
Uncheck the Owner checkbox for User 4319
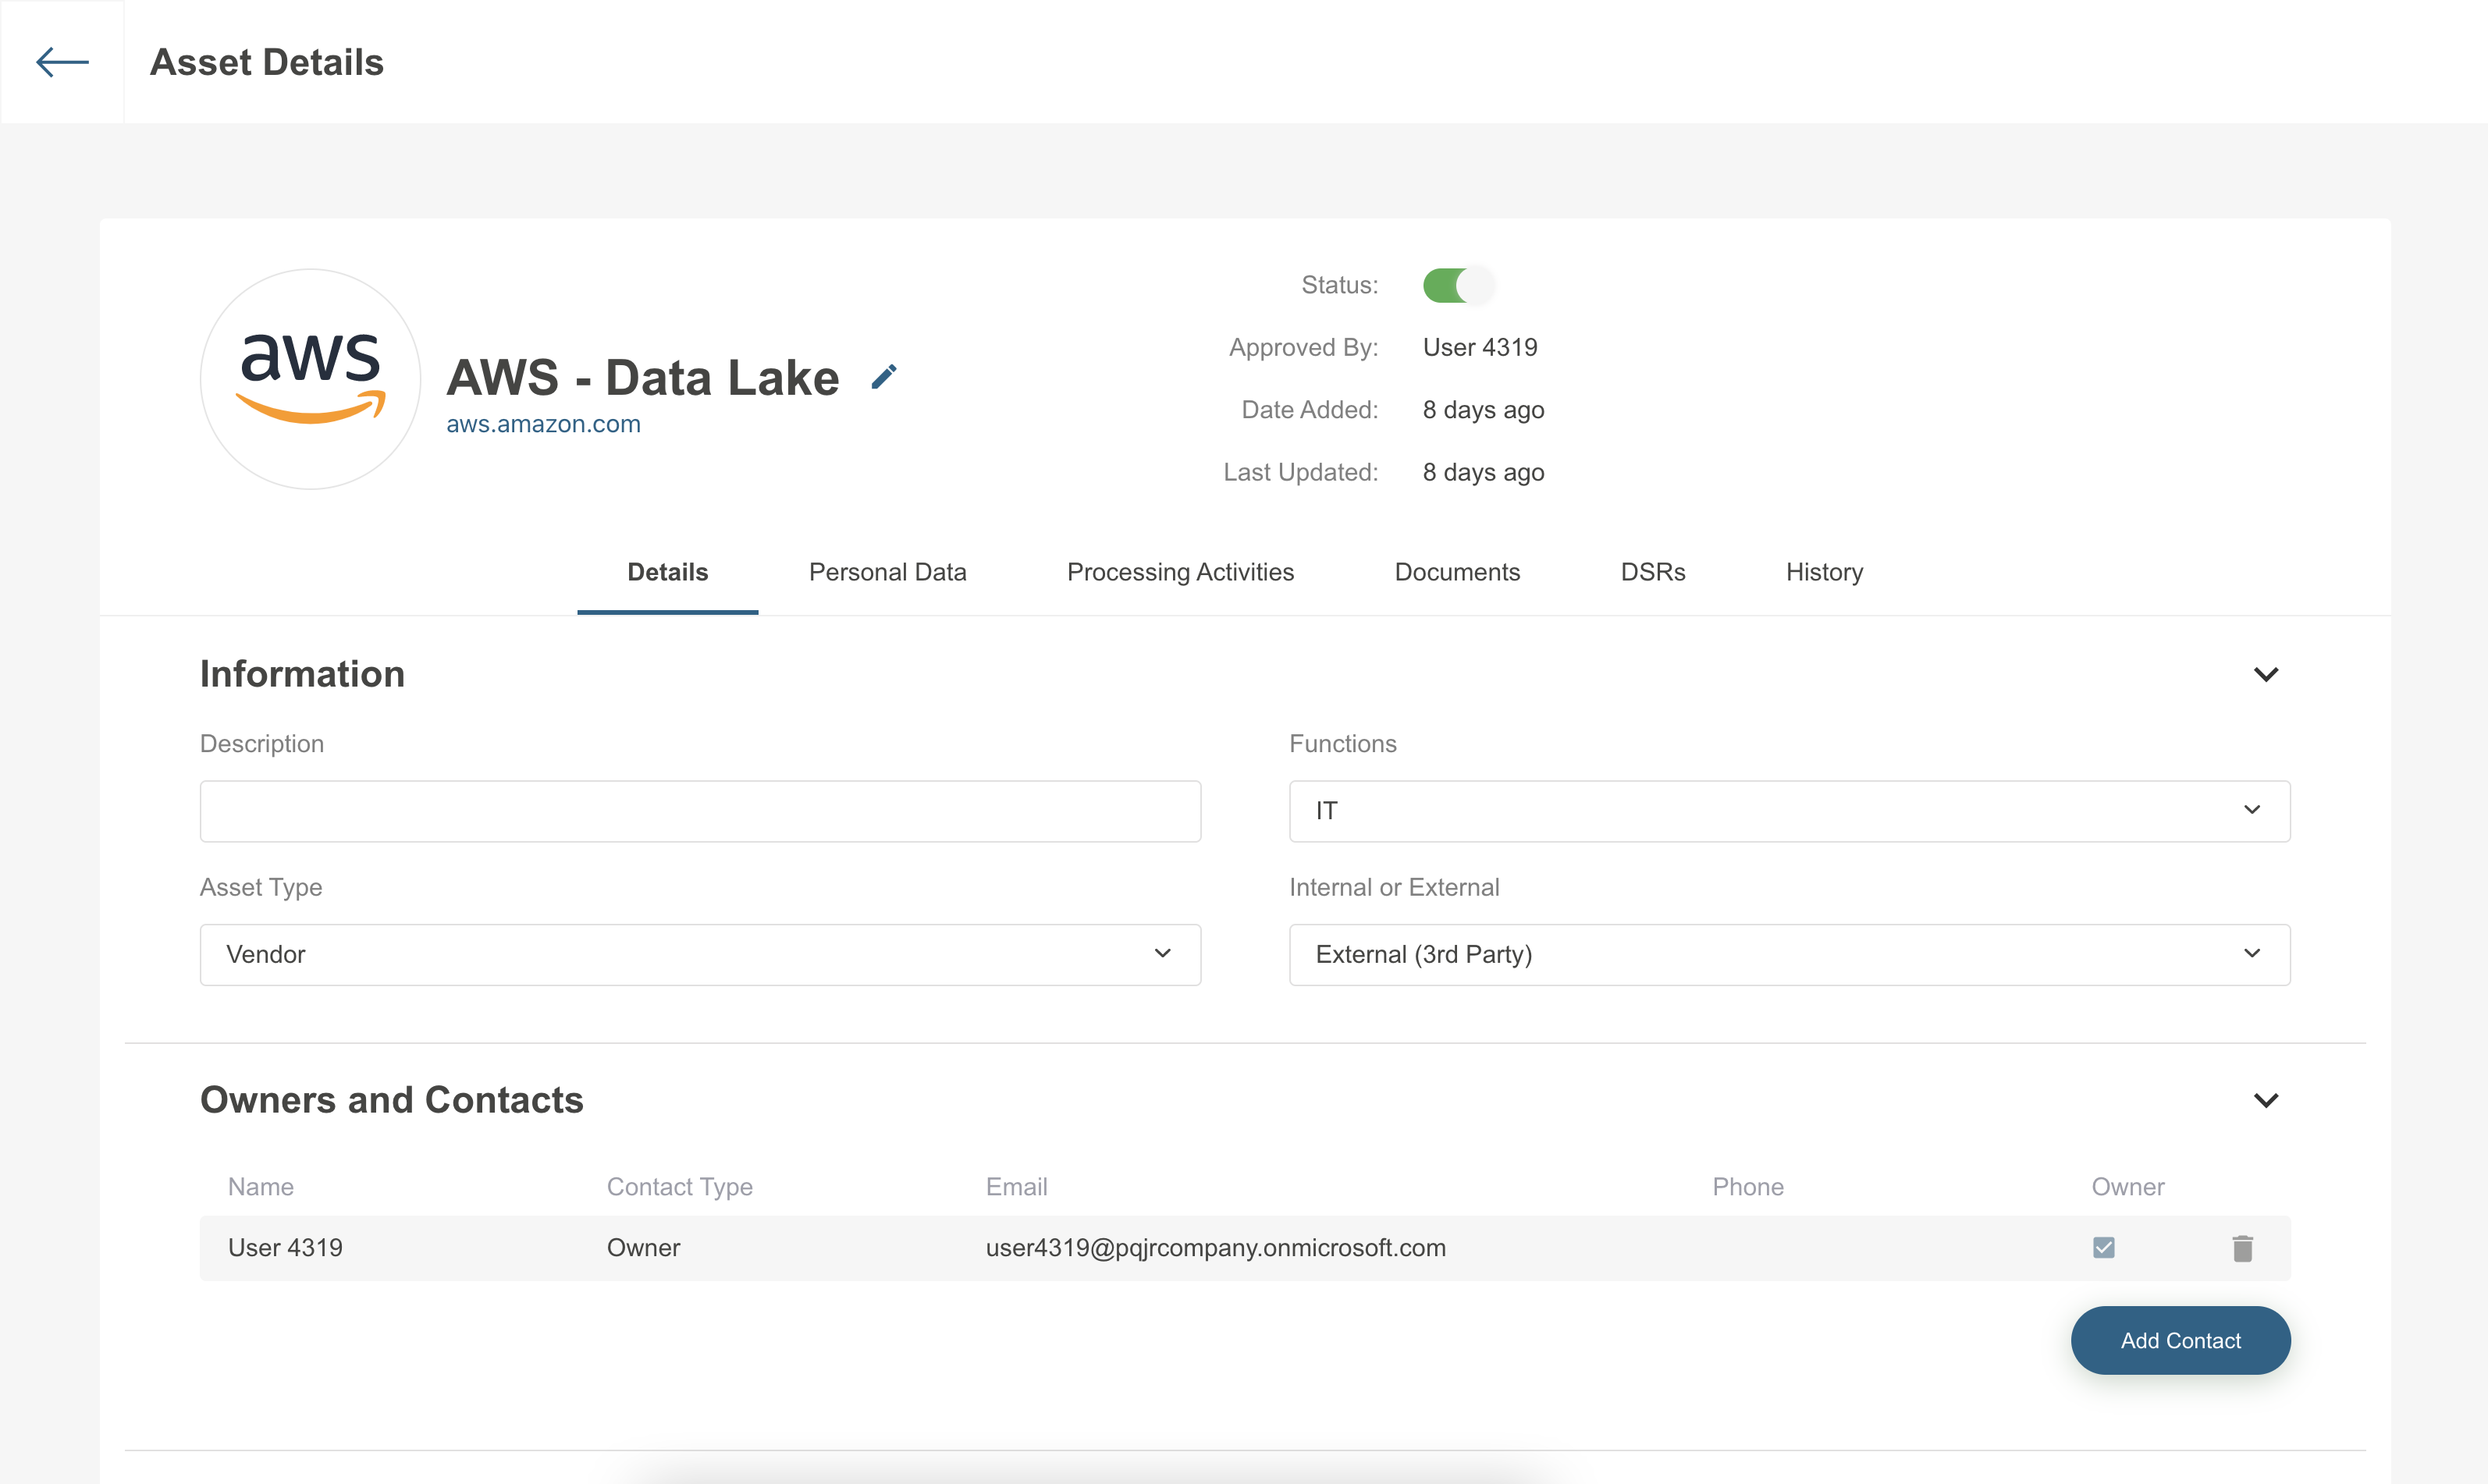[2104, 1247]
